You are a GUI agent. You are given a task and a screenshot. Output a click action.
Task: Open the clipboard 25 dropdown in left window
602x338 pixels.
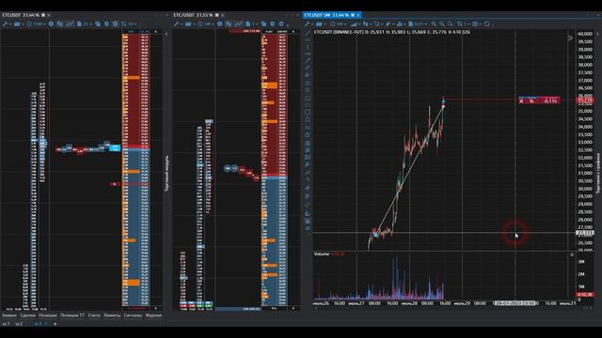(x=83, y=23)
